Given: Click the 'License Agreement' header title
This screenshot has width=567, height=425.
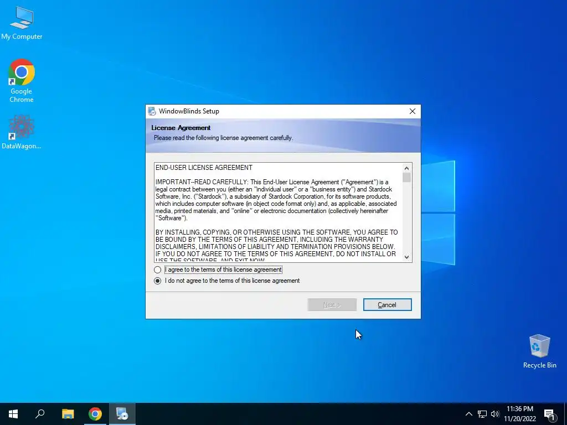Looking at the screenshot, I should tap(181, 128).
